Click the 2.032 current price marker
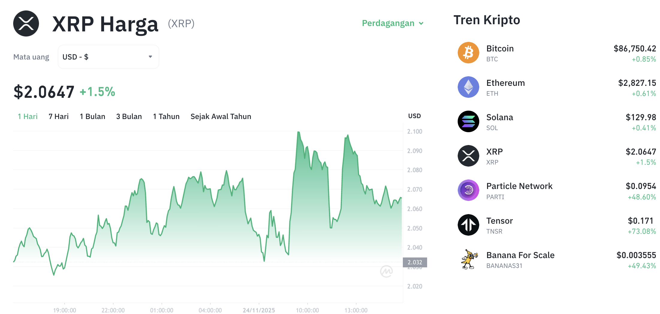Screen dimensions: 660x314 click(x=416, y=262)
